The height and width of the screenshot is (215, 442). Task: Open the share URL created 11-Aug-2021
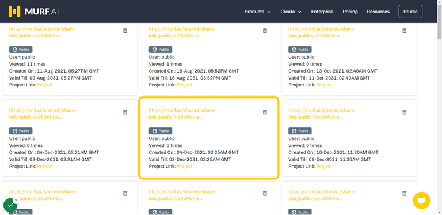pos(43,32)
